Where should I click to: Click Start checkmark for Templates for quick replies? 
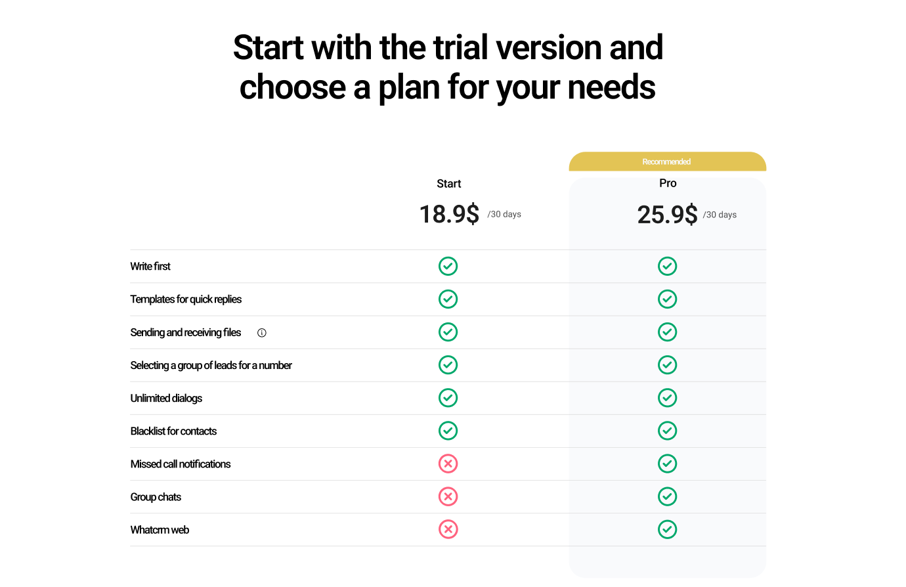[448, 299]
